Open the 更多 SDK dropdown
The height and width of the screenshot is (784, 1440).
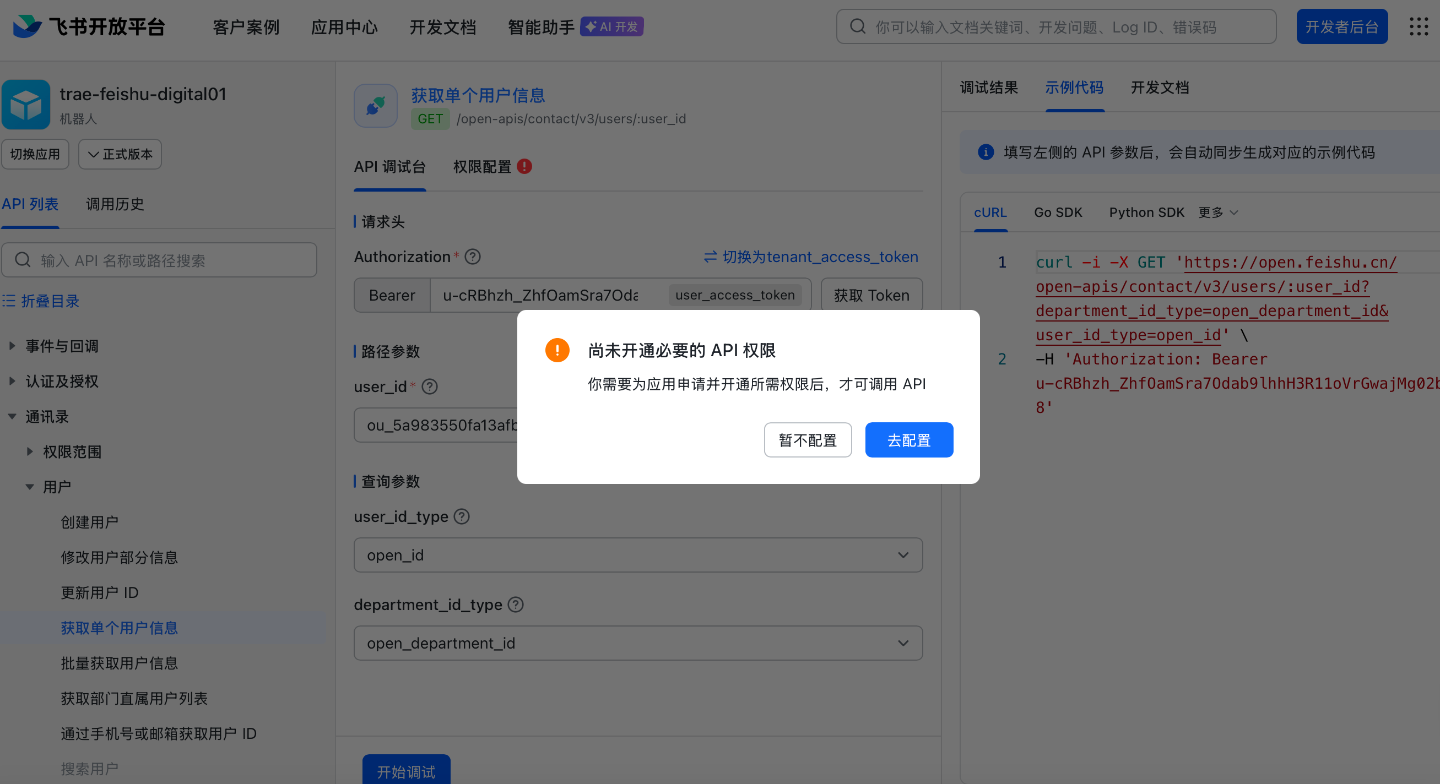tap(1219, 213)
